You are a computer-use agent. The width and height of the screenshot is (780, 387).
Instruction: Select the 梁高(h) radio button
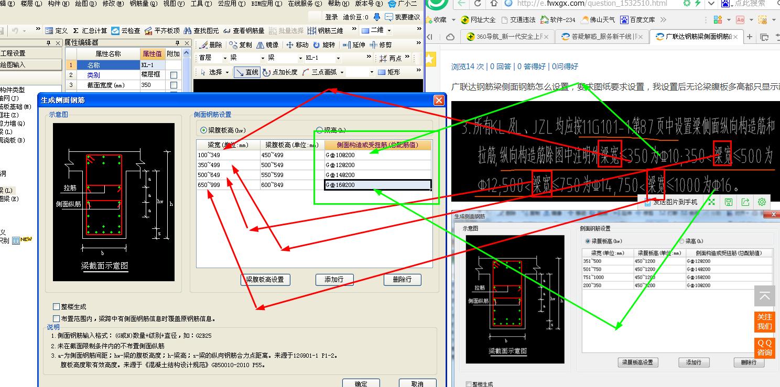(x=319, y=130)
